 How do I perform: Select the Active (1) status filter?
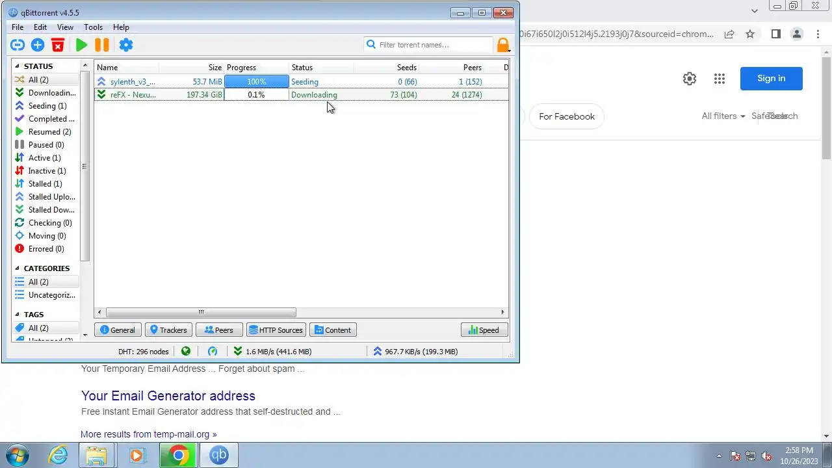[45, 158]
